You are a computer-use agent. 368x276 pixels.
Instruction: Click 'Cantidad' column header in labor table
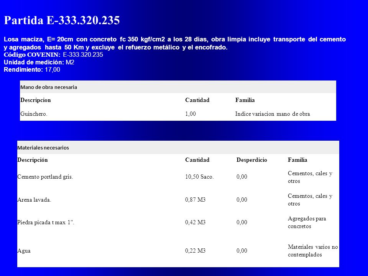[197, 100]
